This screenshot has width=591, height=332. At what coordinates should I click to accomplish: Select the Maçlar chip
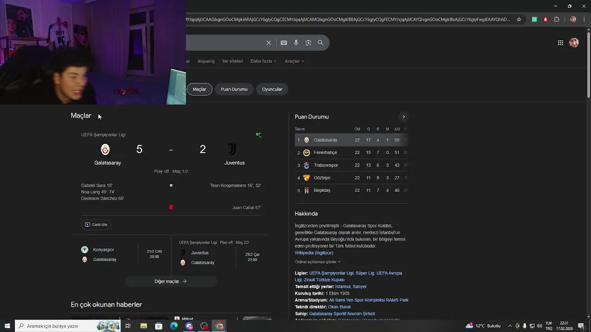[x=199, y=89]
